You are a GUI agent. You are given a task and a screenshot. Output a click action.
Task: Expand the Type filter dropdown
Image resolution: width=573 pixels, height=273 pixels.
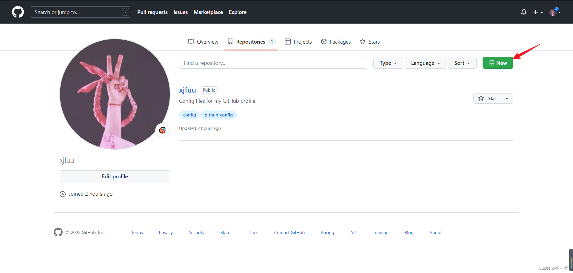tap(388, 63)
